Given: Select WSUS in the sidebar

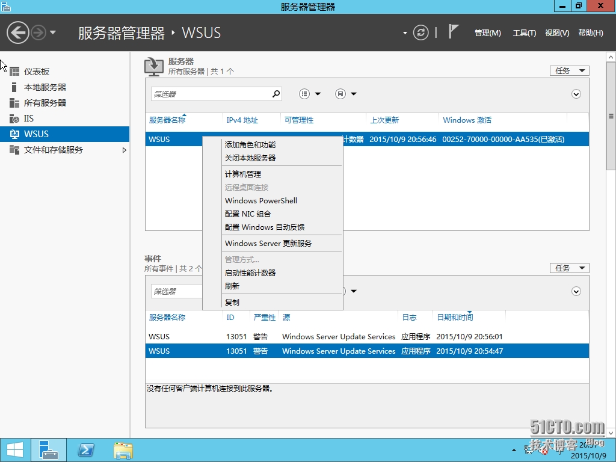Looking at the screenshot, I should tap(65, 134).
